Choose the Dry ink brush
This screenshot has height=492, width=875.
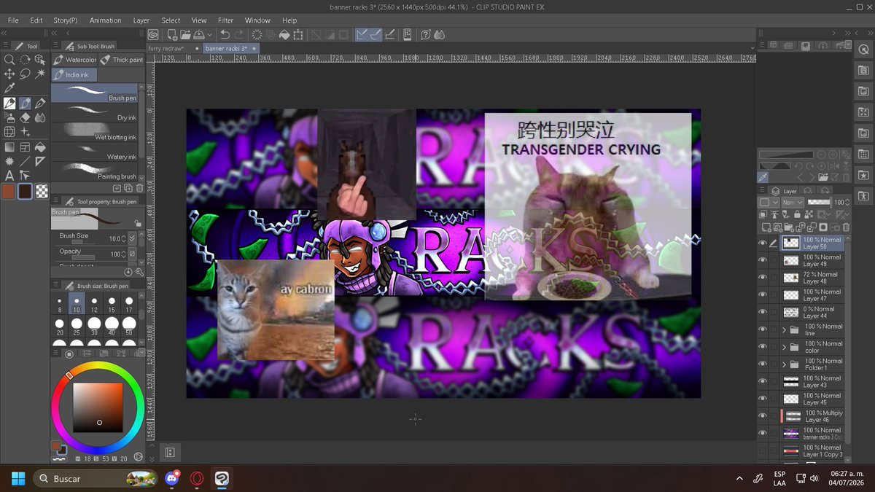94,113
